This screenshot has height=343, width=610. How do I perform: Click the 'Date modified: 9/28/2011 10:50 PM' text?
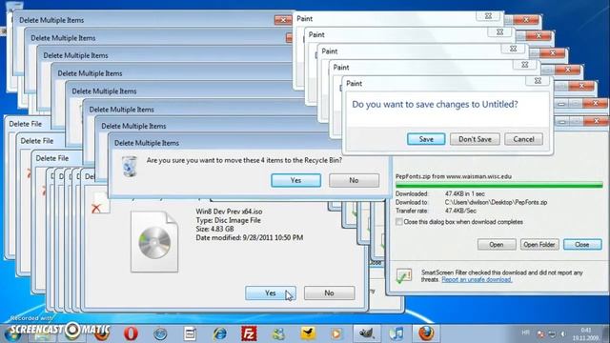tap(250, 237)
